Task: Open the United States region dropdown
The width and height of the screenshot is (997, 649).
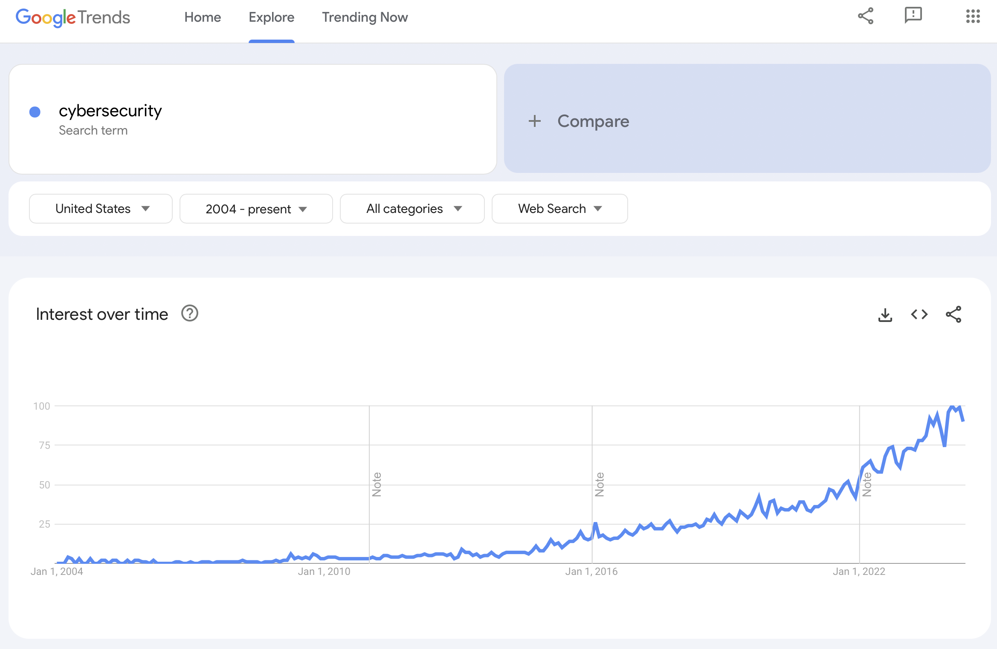Action: click(x=101, y=209)
